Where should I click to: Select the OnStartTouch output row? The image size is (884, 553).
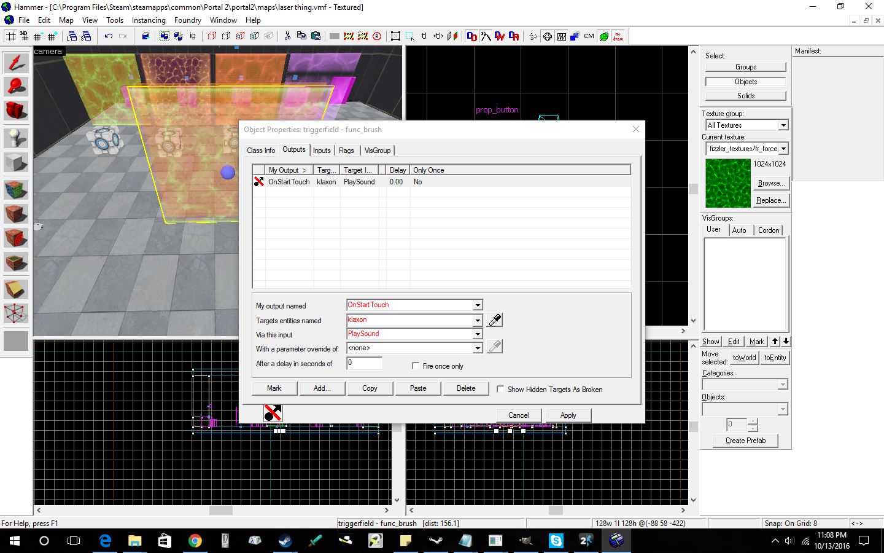(x=441, y=182)
